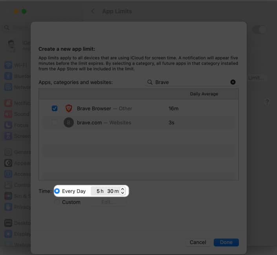The height and width of the screenshot is (255, 277).
Task: Open Accessibility icon in settings sidebar
Action: pyautogui.click(x=8, y=174)
